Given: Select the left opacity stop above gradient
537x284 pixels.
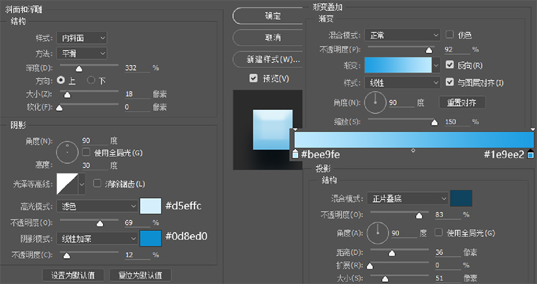Looking at the screenshot, I should (x=295, y=130).
